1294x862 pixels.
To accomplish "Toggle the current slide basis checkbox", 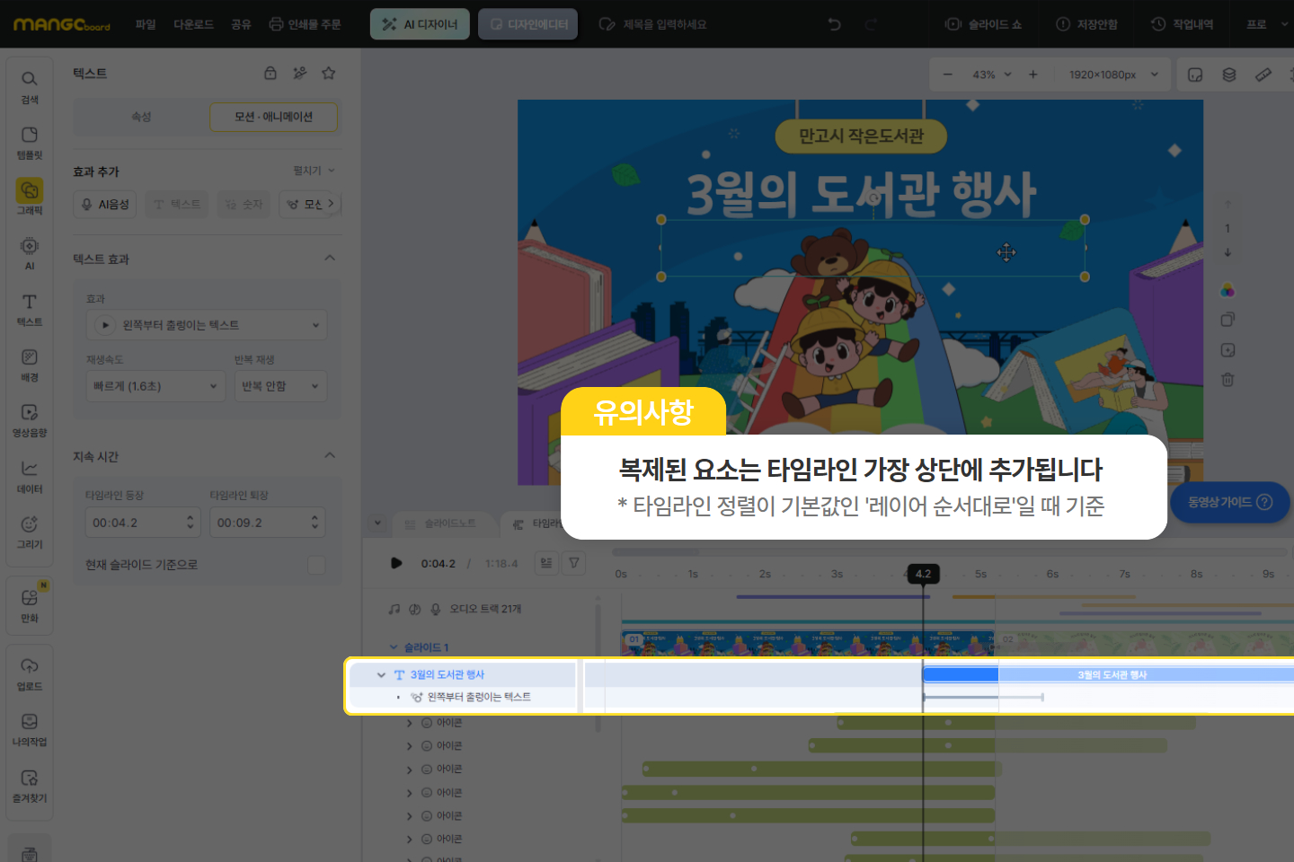I will 316,565.
